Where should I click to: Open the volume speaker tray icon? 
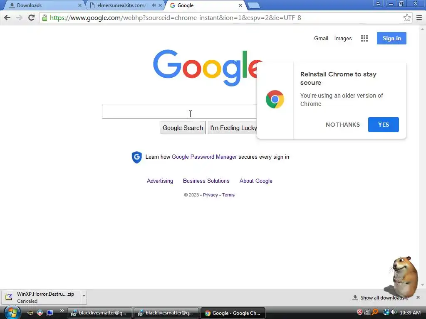click(394, 312)
